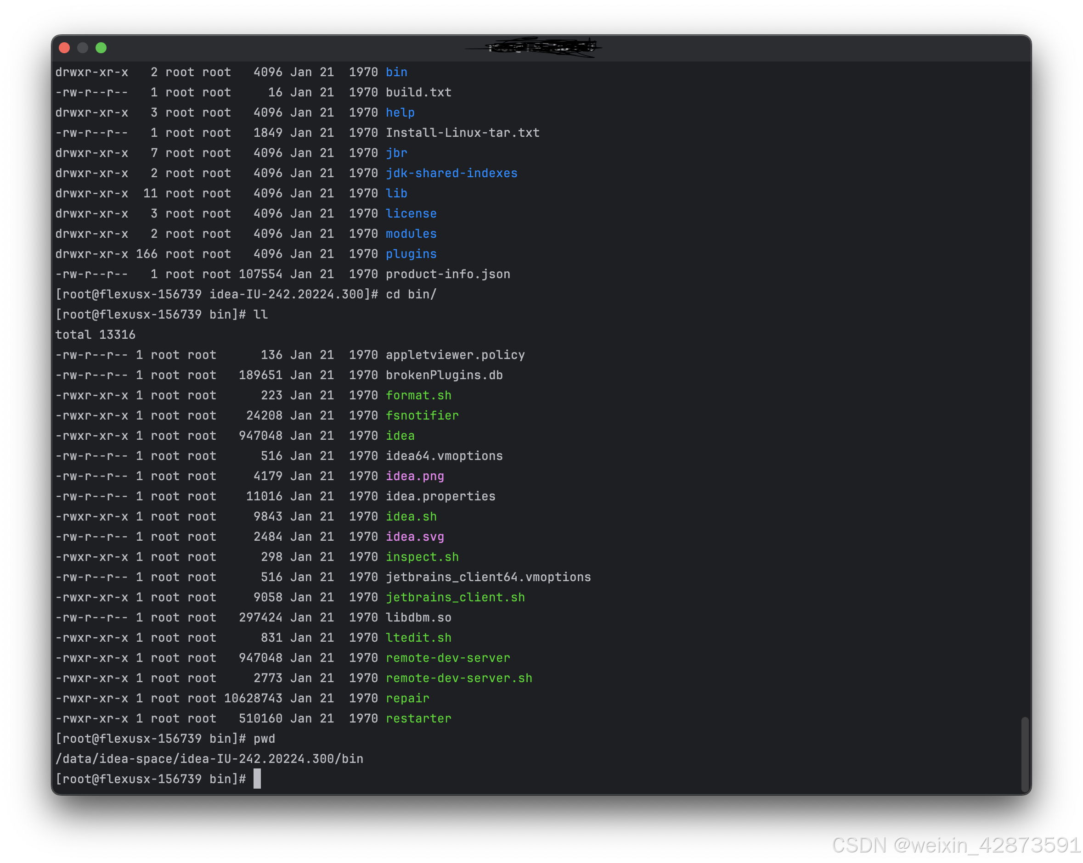Click the gray minimize window button
The width and height of the screenshot is (1083, 863).
pos(83,48)
